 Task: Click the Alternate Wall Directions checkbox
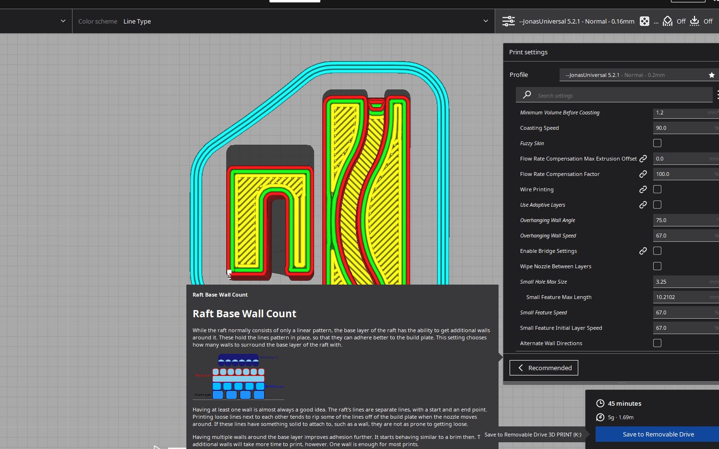(x=657, y=343)
